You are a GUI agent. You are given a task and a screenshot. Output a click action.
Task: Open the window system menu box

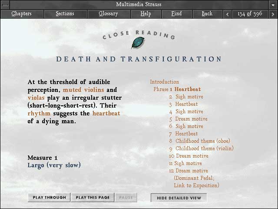coord(5,5)
